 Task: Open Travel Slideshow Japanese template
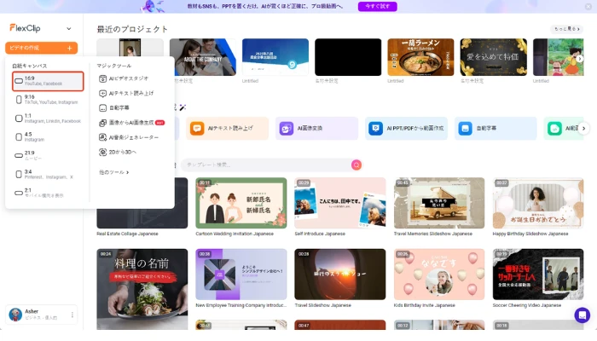(340, 275)
